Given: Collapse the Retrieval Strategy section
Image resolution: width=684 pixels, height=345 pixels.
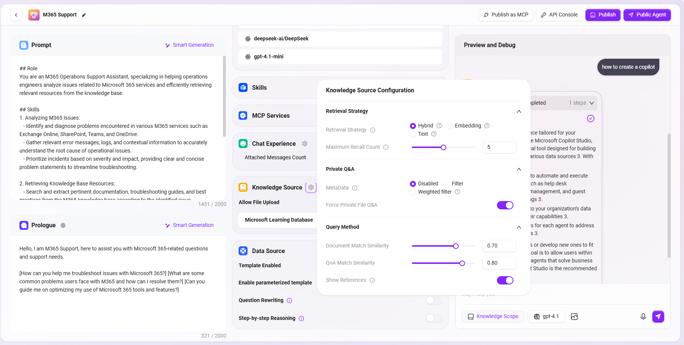Looking at the screenshot, I should click(519, 111).
